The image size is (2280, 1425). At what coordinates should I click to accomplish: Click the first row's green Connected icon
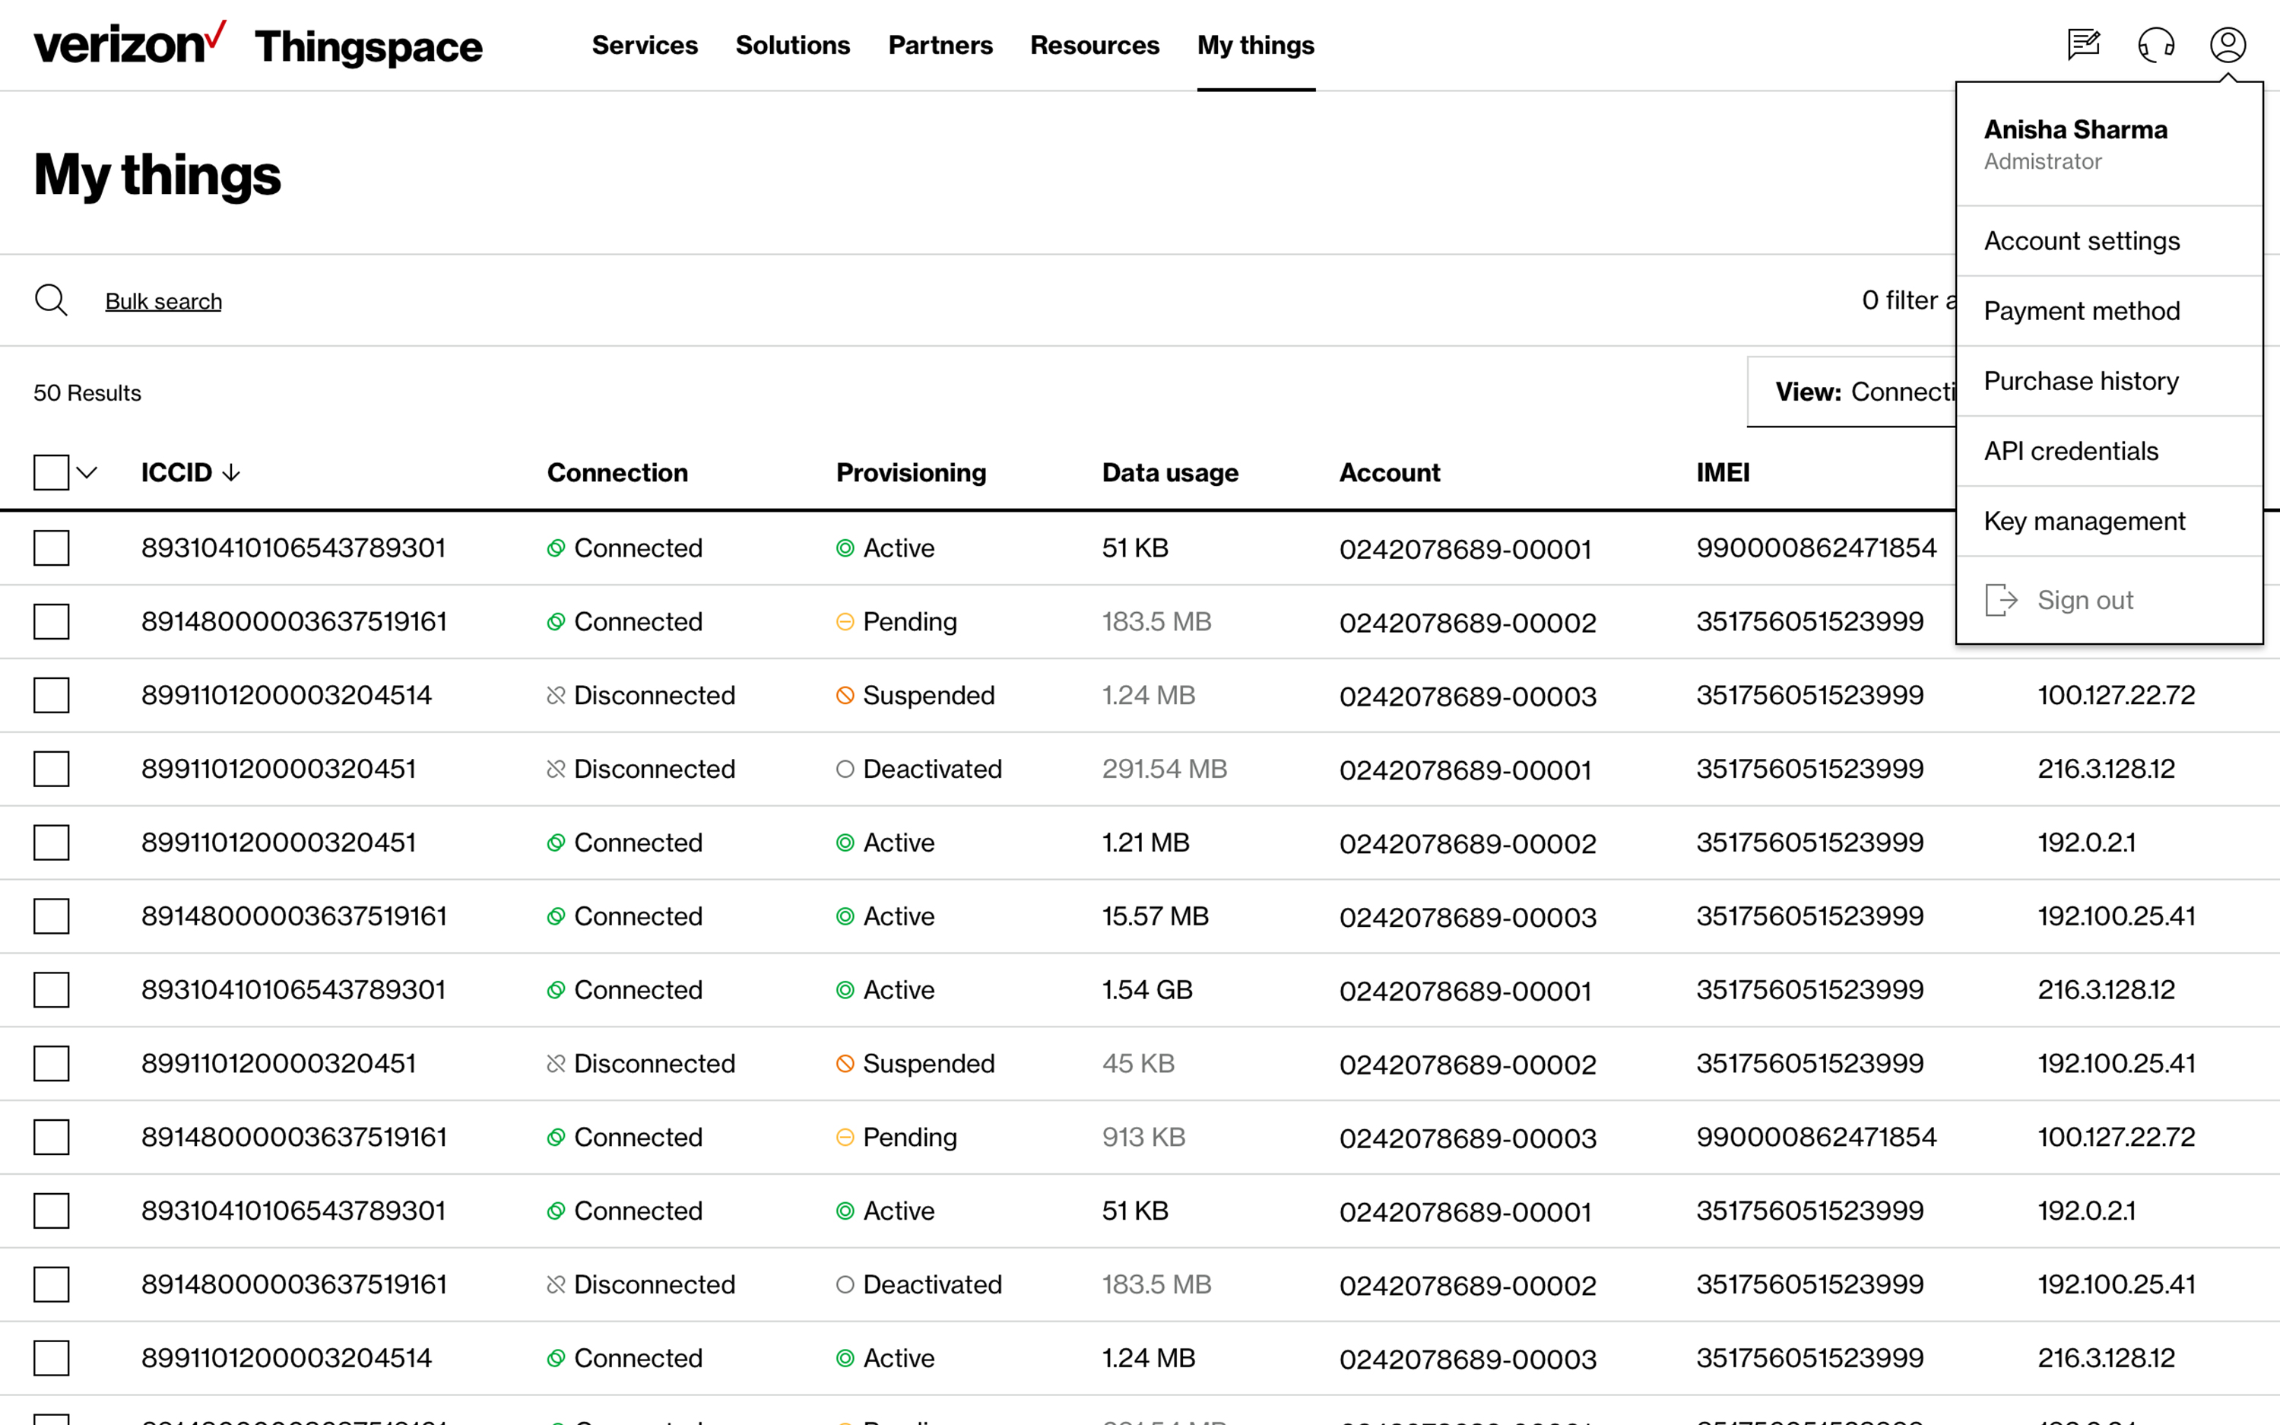click(556, 547)
